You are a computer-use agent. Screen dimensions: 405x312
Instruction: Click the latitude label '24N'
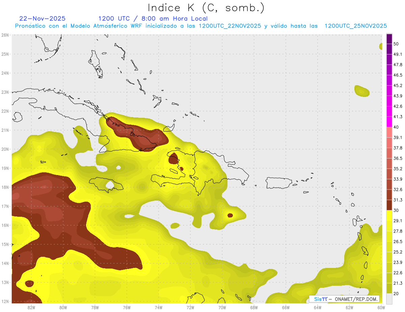point(5,73)
